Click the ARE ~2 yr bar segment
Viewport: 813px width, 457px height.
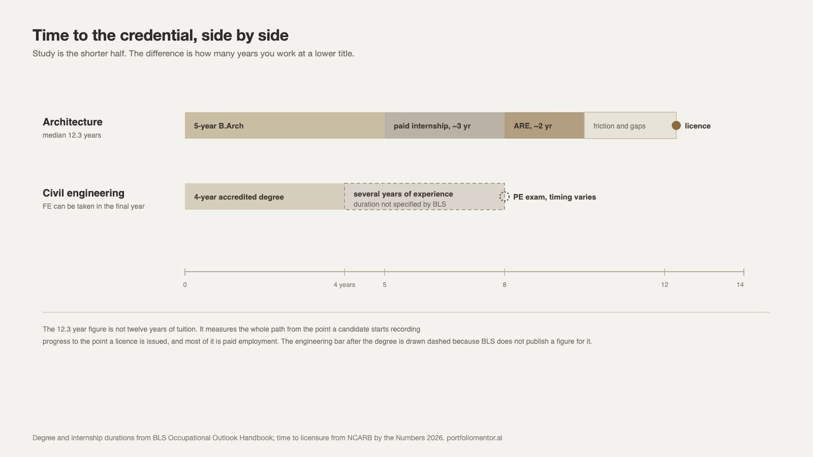(544, 125)
